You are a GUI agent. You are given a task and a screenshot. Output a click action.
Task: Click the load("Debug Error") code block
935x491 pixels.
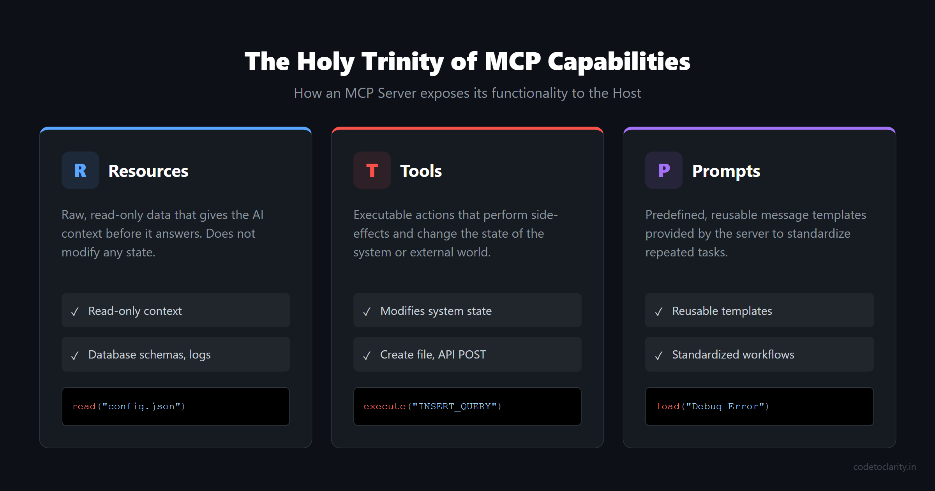point(759,406)
